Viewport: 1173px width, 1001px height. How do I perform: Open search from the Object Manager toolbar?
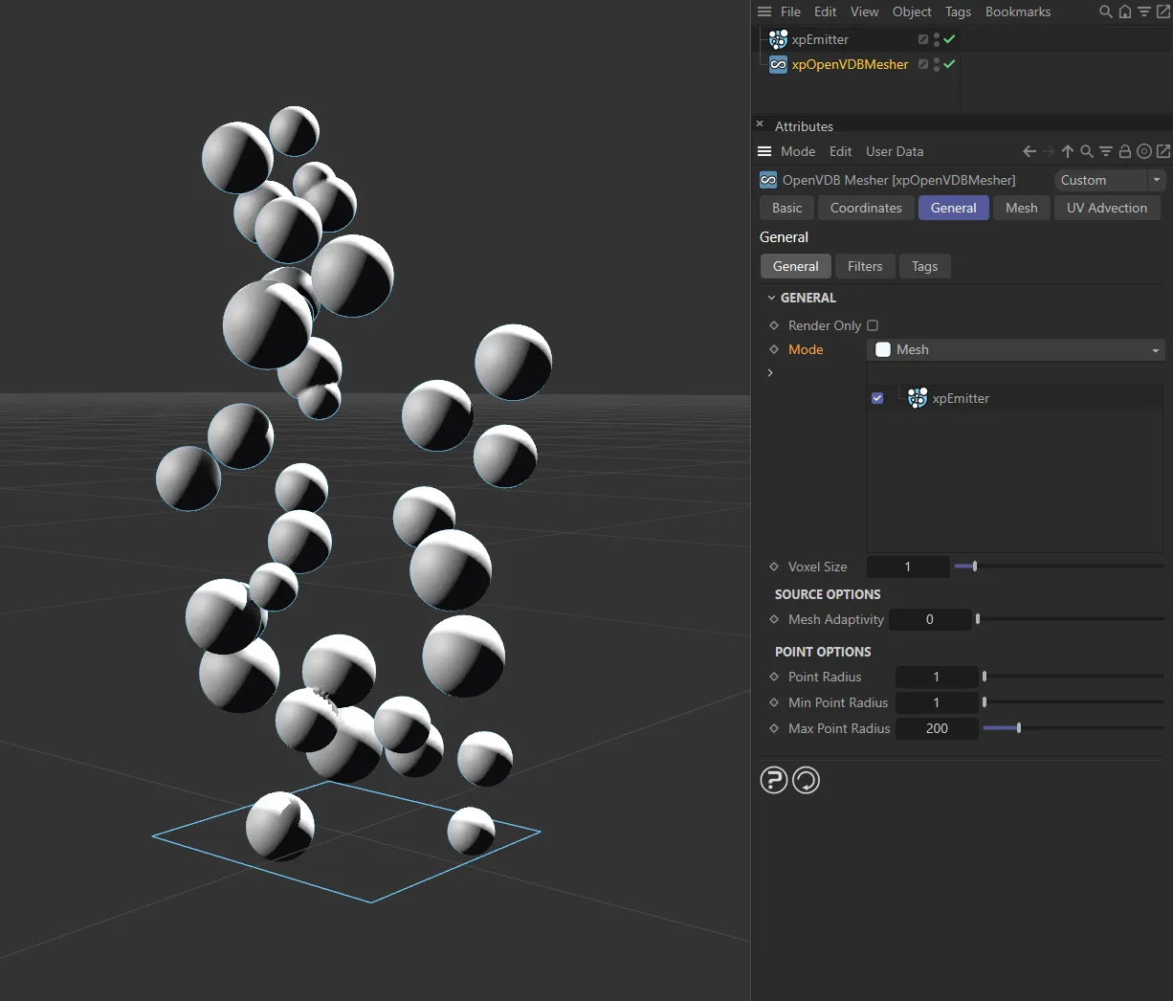(x=1105, y=11)
